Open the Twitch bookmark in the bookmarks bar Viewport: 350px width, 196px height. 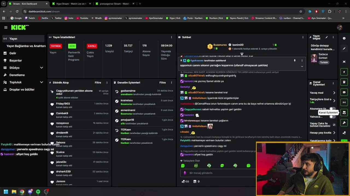click(x=30, y=18)
